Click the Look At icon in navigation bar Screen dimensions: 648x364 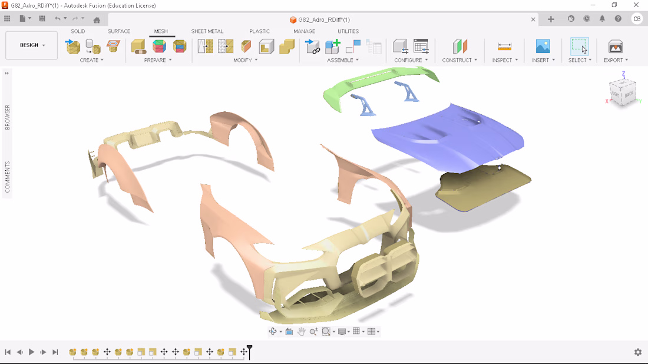point(289,332)
